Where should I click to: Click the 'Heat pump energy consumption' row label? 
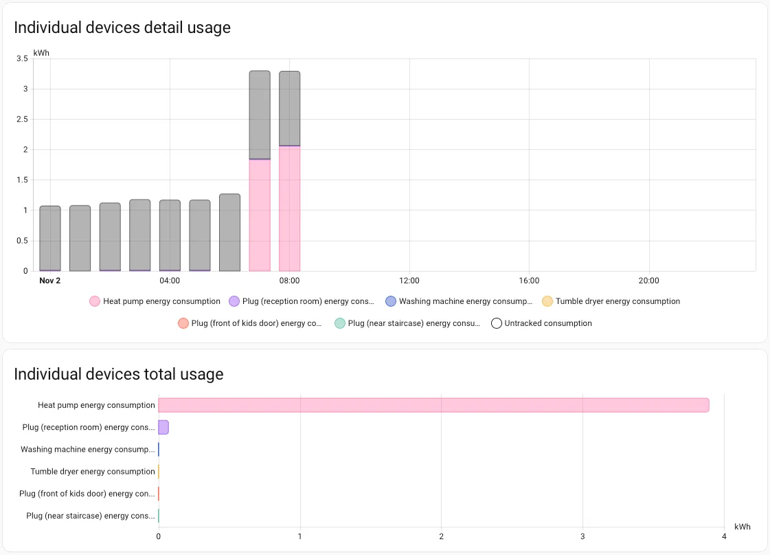point(96,405)
